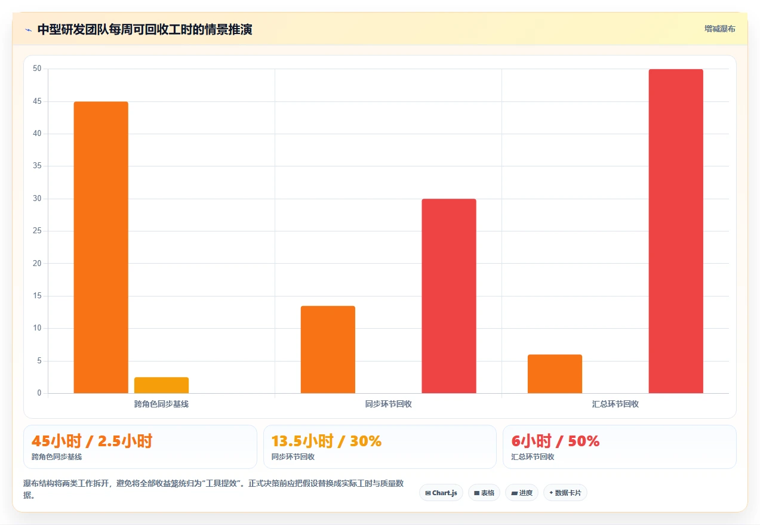Viewport: 760px width, 525px height.
Task: Click the small yellow bar in 跨角色同步基线
Action: click(x=161, y=385)
